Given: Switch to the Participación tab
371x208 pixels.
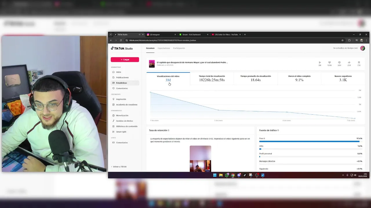Looking at the screenshot, I should pyautogui.click(x=179, y=48).
